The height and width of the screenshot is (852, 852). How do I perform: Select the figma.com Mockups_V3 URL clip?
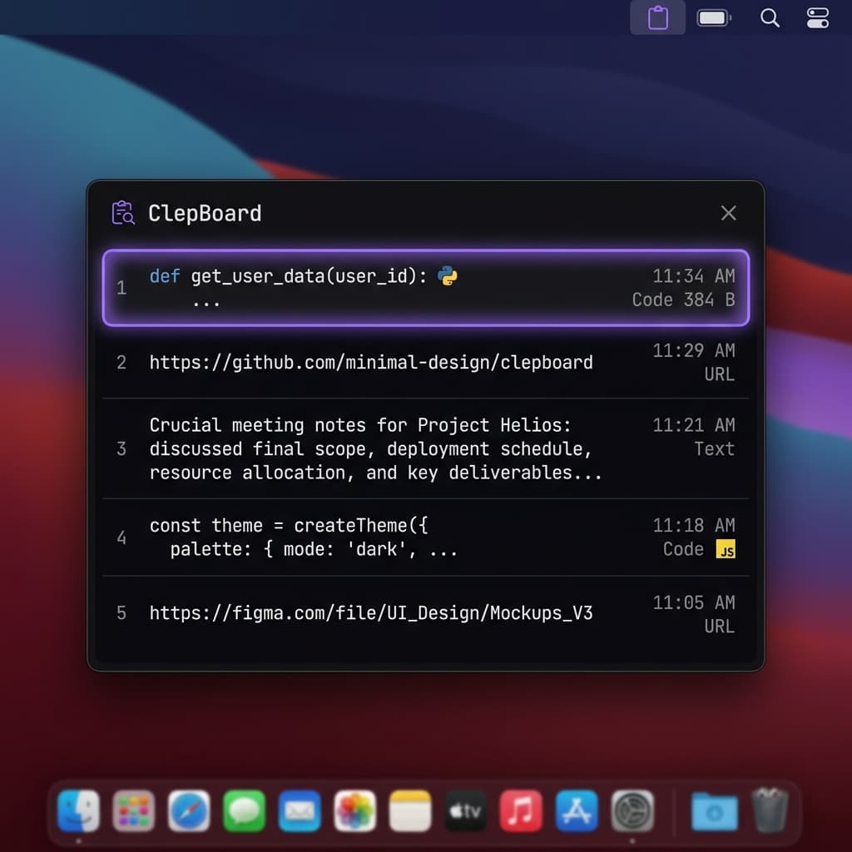426,613
